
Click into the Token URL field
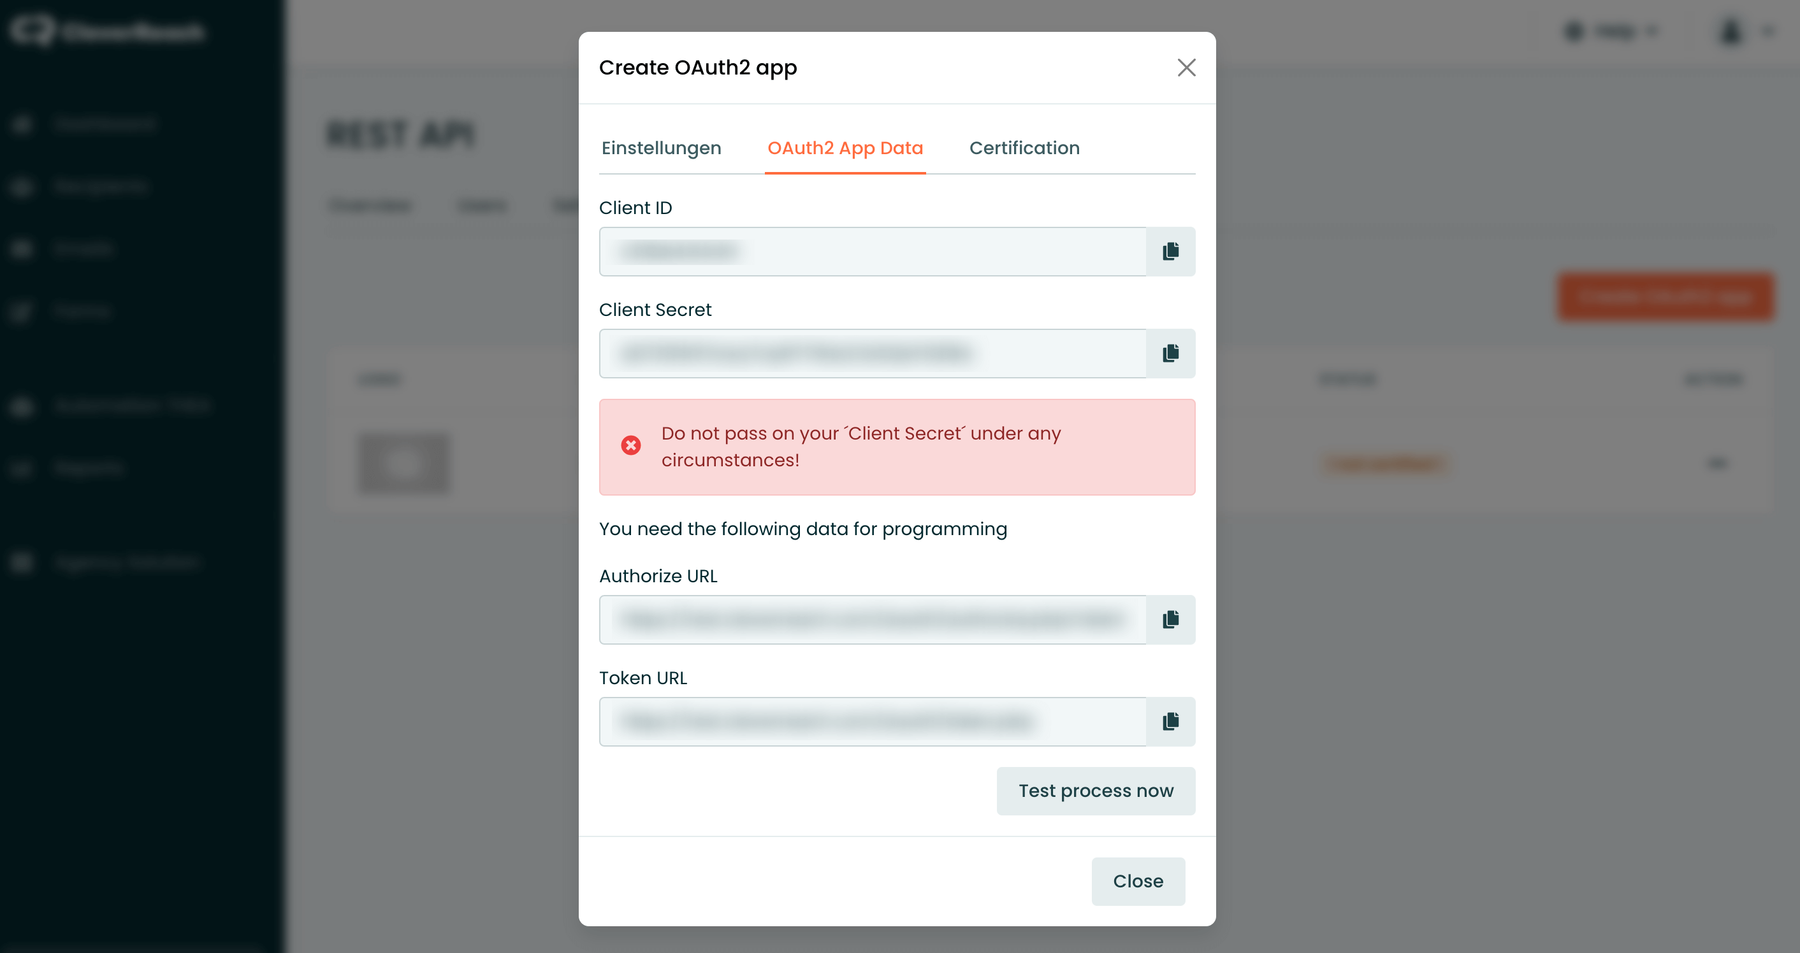pos(872,721)
